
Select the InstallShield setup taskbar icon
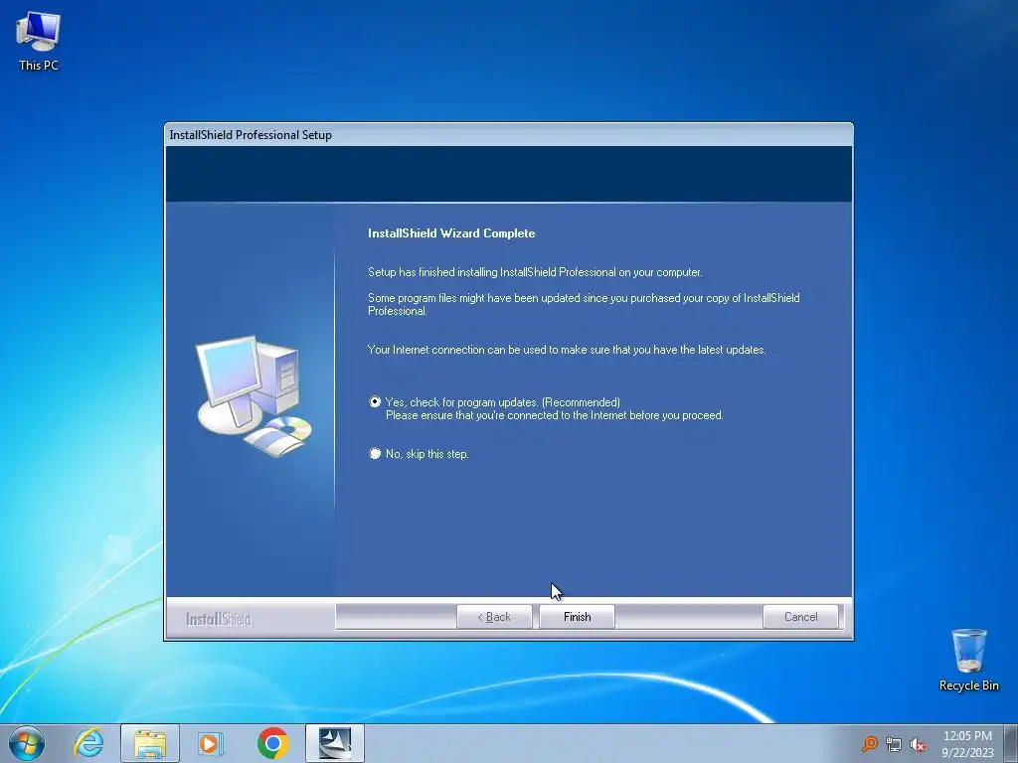[335, 743]
